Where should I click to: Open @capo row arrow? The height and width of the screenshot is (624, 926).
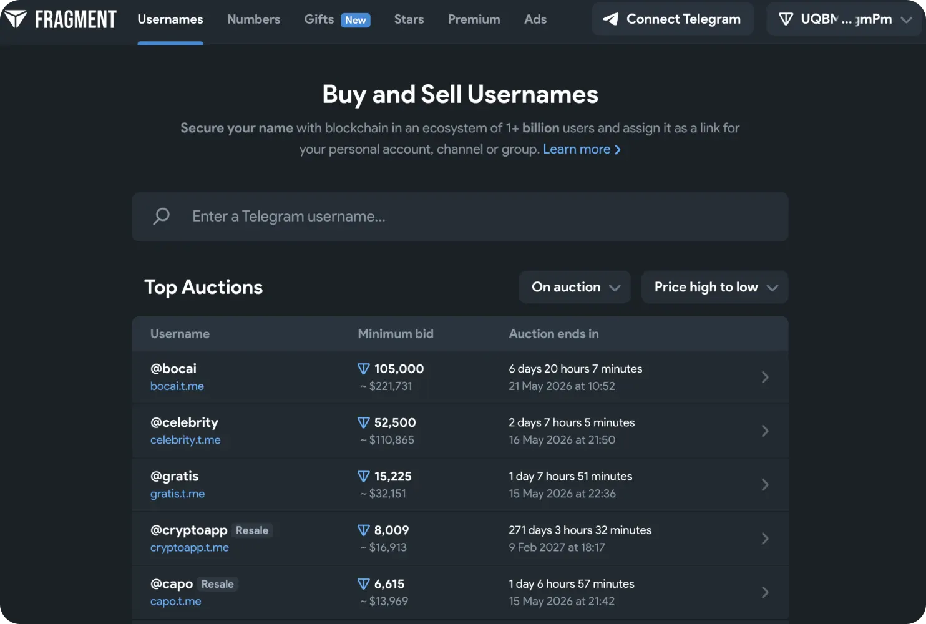(x=765, y=592)
